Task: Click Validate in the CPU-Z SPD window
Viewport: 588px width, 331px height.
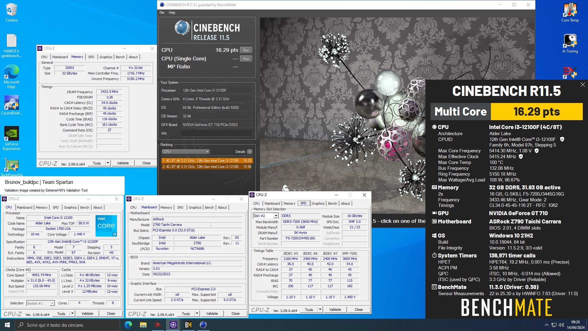Action: click(x=335, y=310)
